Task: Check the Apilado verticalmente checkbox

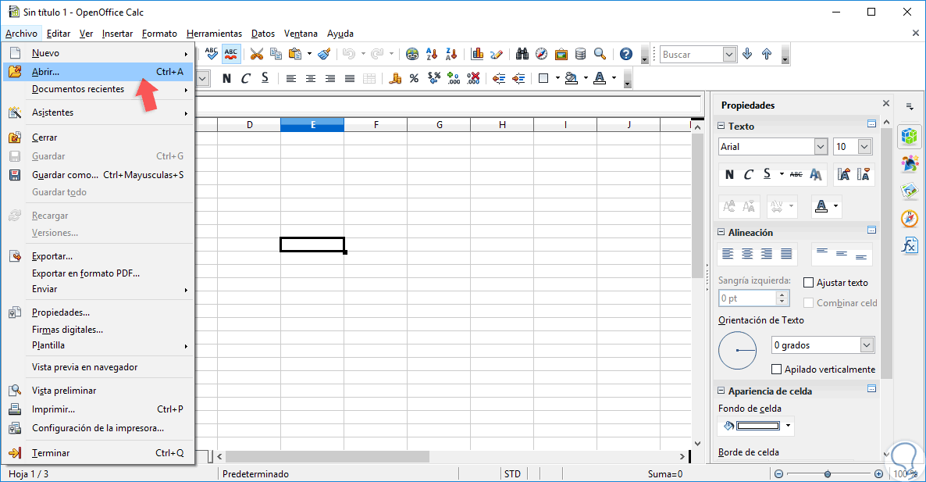Action: point(777,370)
